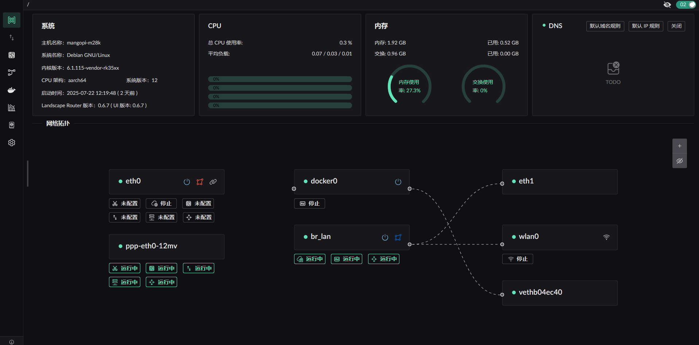The height and width of the screenshot is (345, 699).
Task: Open the dashboard page in sidebar
Action: 12,20
